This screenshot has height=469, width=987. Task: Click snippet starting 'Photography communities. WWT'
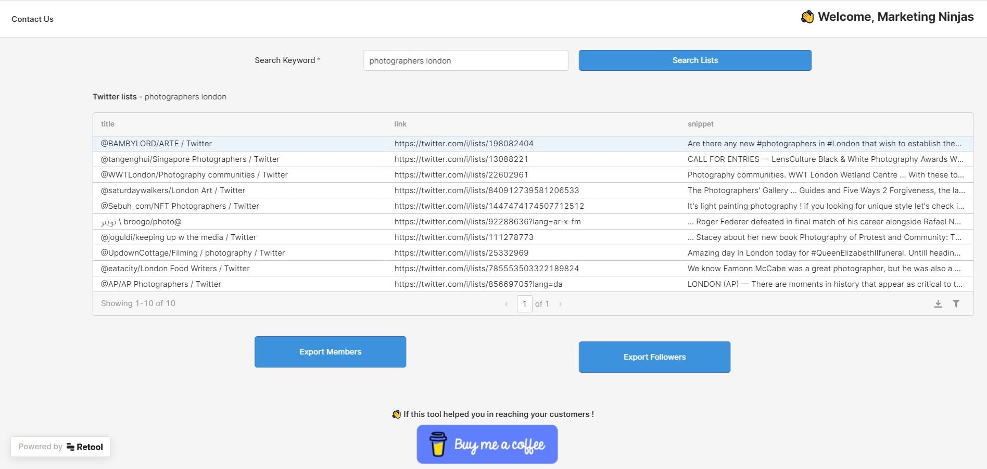tap(826, 175)
